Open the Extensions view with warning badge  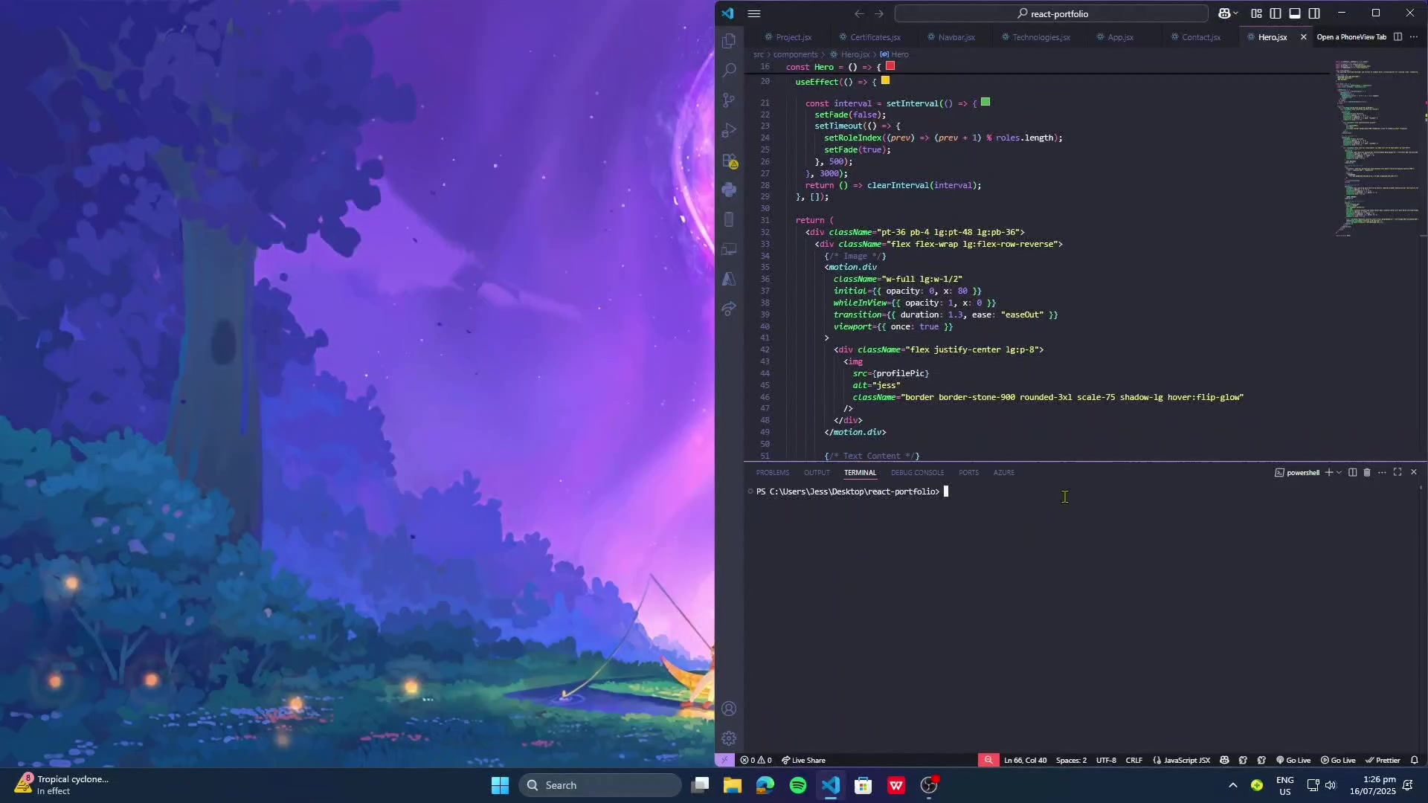pos(729,160)
